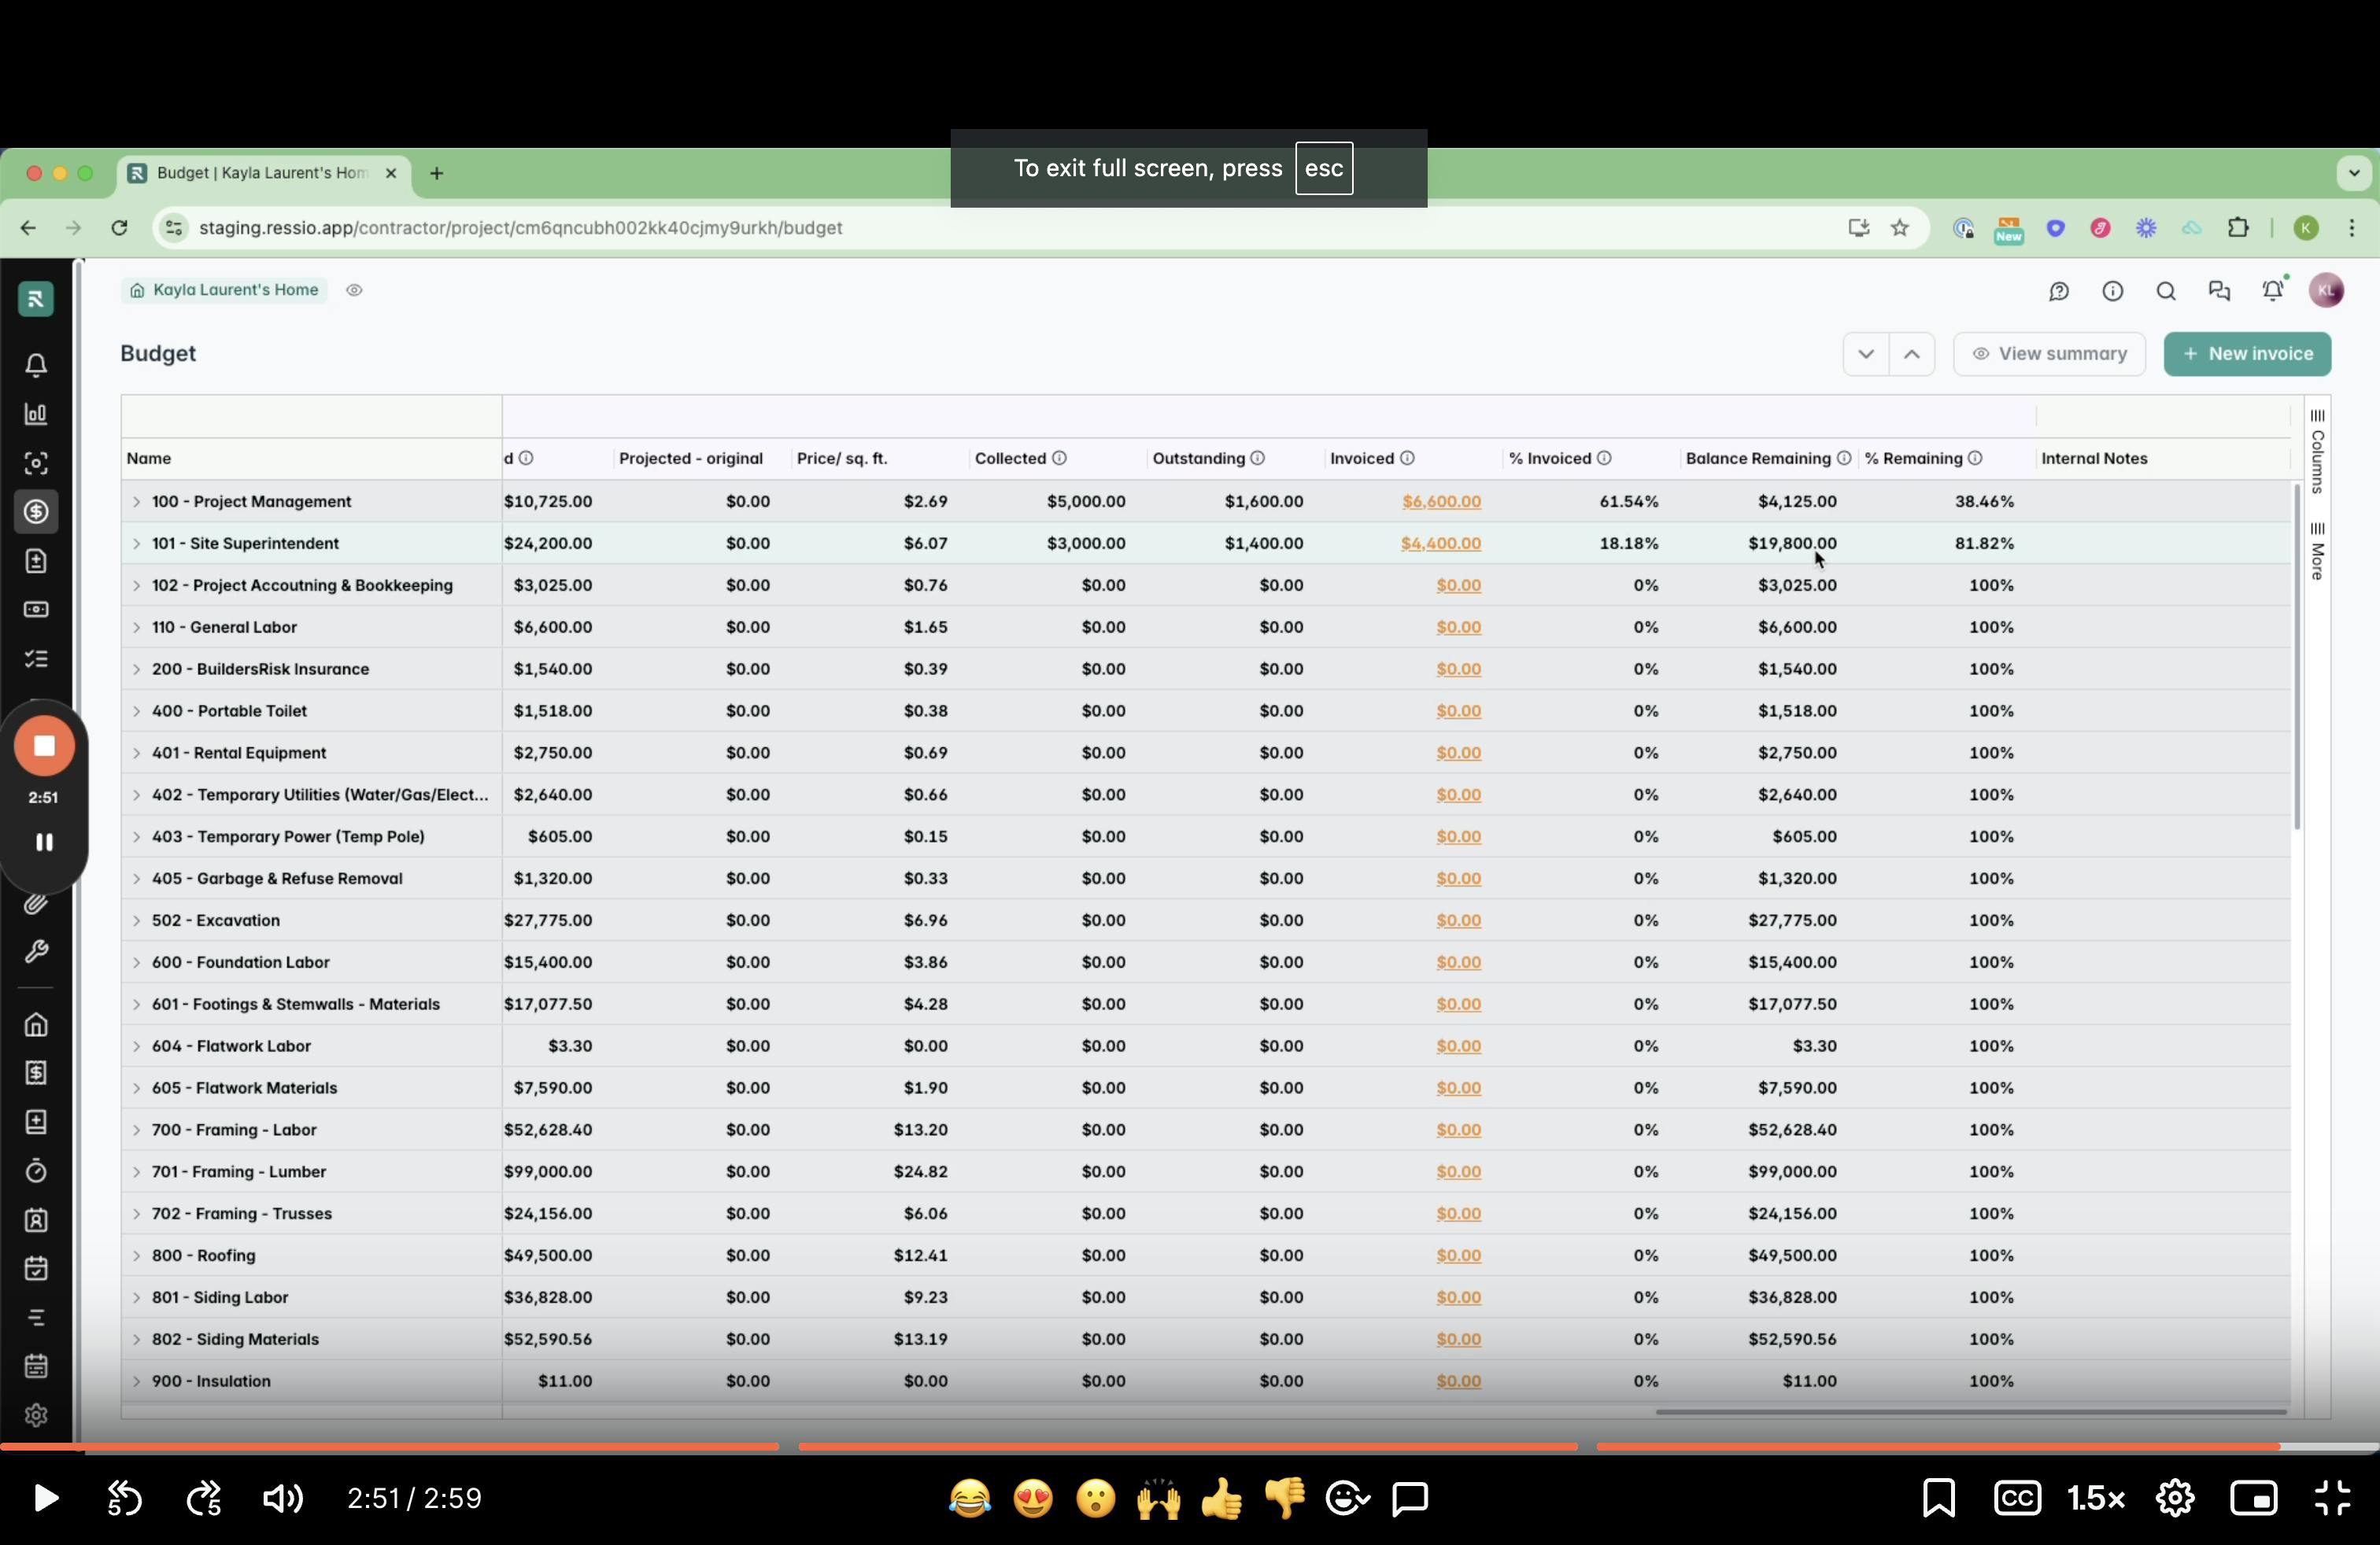
Task: Click the browser address bar URL
Action: 520,228
